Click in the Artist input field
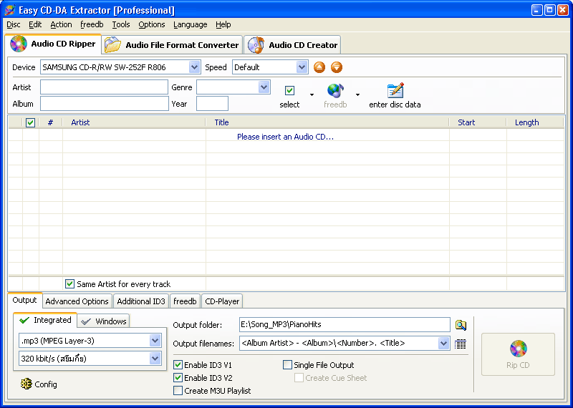Screen dimensions: 573x408 click(104, 87)
